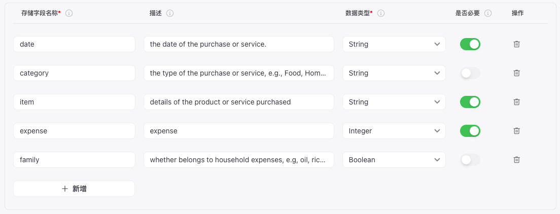Open Integer data type dropdown for expense
Screen dimensions: 560x214
[394, 131]
